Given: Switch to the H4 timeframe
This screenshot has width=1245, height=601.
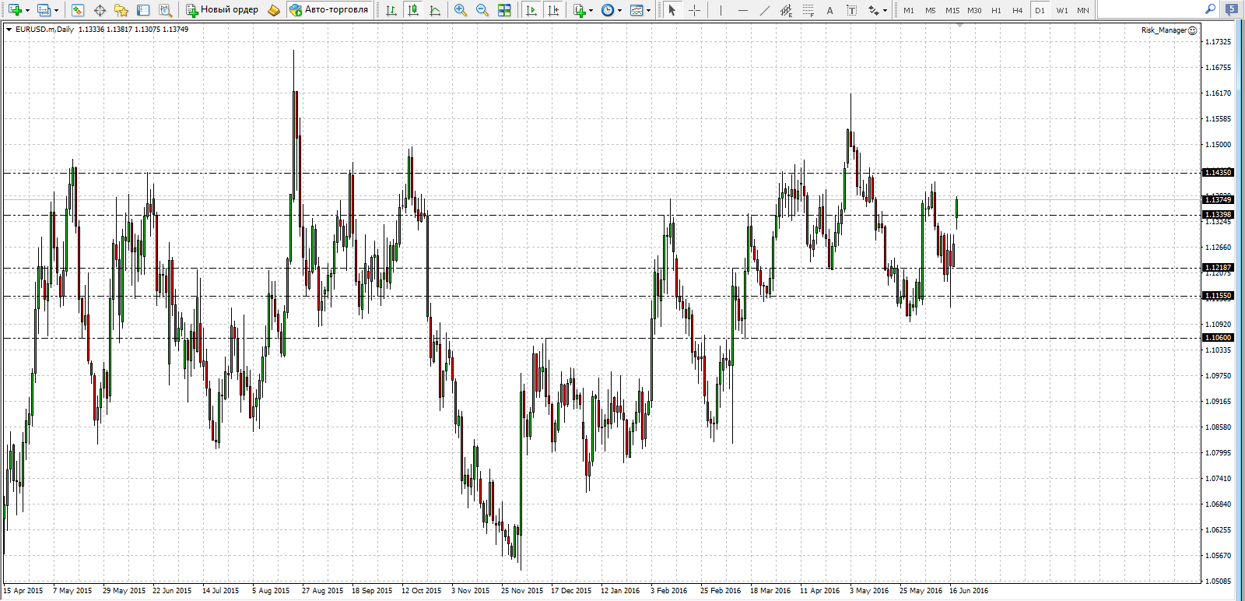Looking at the screenshot, I should coord(1017,10).
